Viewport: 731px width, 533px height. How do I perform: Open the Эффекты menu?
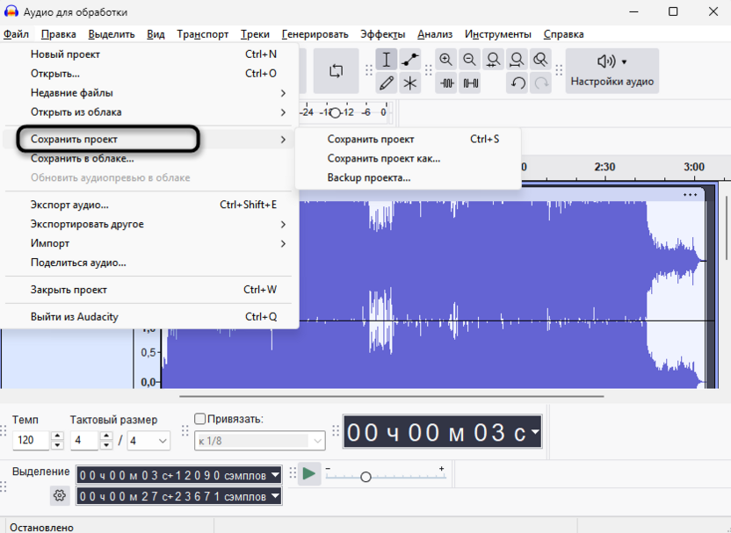tap(382, 34)
